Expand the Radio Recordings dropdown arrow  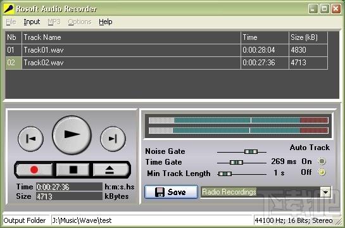pyautogui.click(x=325, y=192)
